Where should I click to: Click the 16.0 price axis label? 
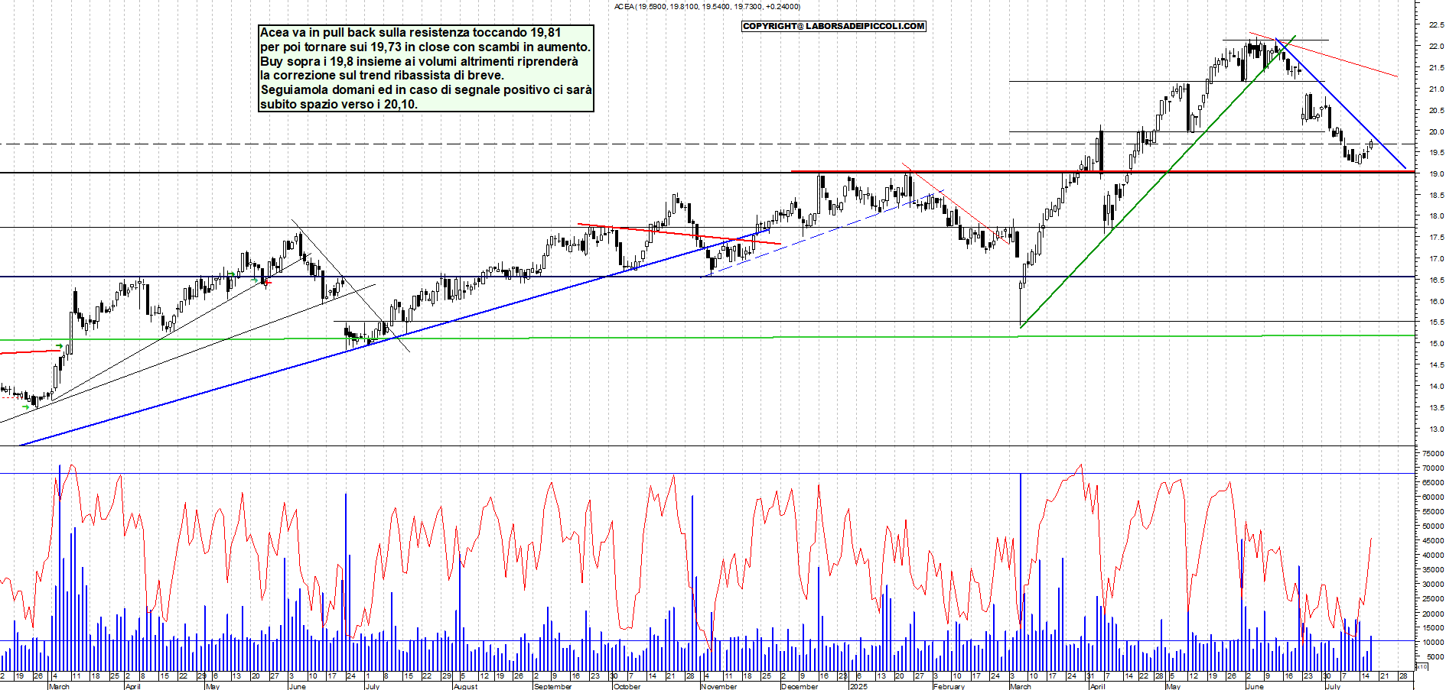pyautogui.click(x=1436, y=301)
